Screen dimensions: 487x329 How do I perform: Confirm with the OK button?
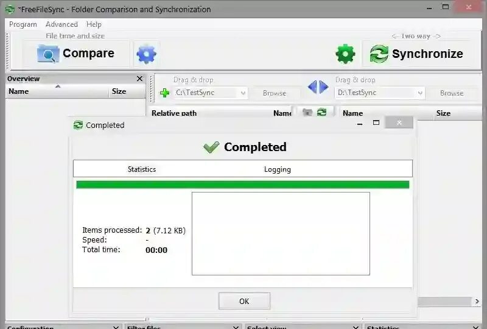pyautogui.click(x=244, y=301)
